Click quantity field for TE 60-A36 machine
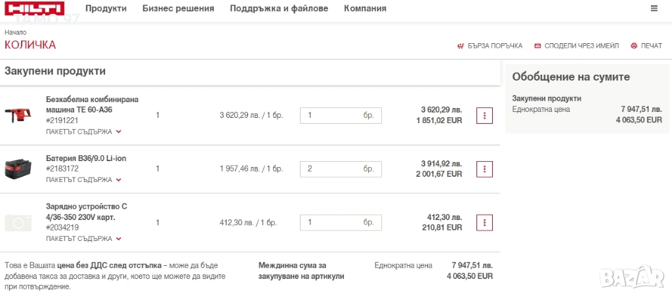672x296 pixels. tap(331, 115)
